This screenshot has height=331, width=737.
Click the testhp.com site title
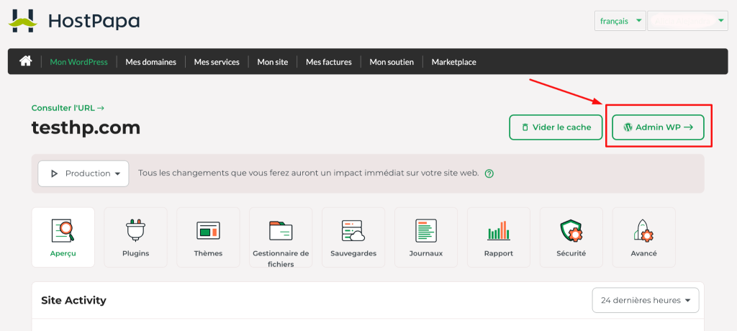tap(86, 127)
